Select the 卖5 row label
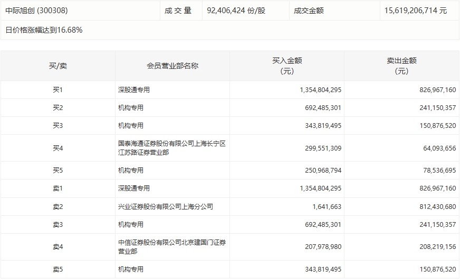Screen dimensions: 461x280 58,269
